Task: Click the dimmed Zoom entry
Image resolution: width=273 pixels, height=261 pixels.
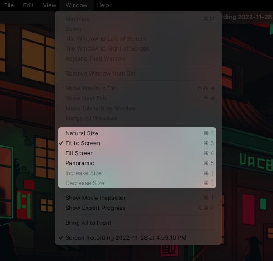Action: click(x=137, y=28)
